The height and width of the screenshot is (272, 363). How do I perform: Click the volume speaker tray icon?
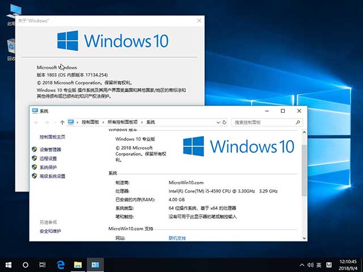(309, 265)
